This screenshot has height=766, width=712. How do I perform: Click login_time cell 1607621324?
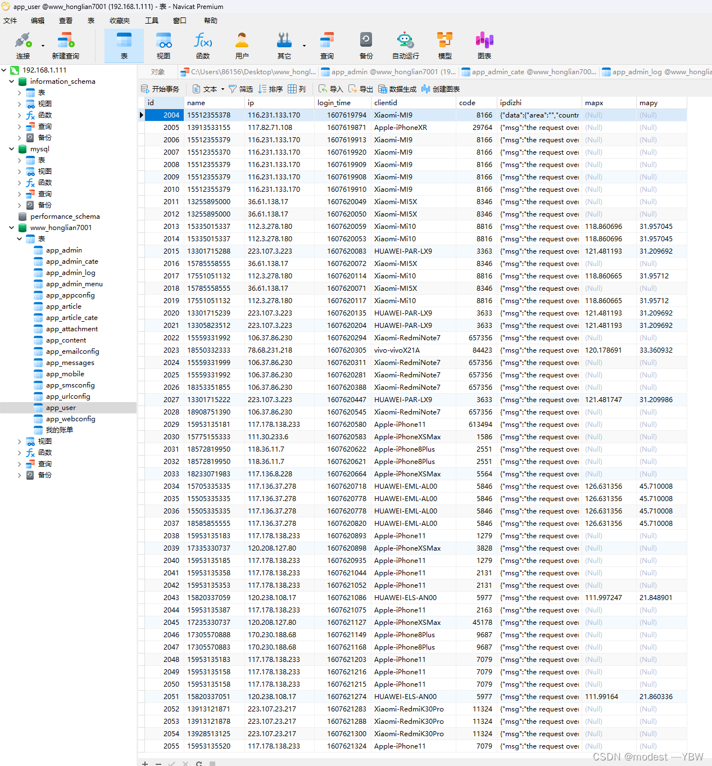tap(343, 746)
